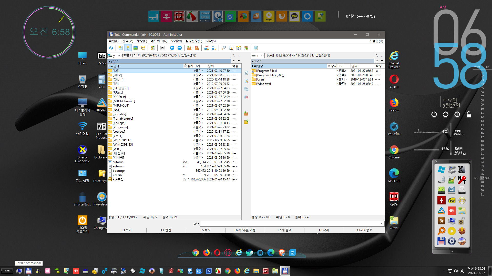Viewport: 492px width, 276px height.
Task: Click the START button on taskbar
Action: (x=7, y=271)
